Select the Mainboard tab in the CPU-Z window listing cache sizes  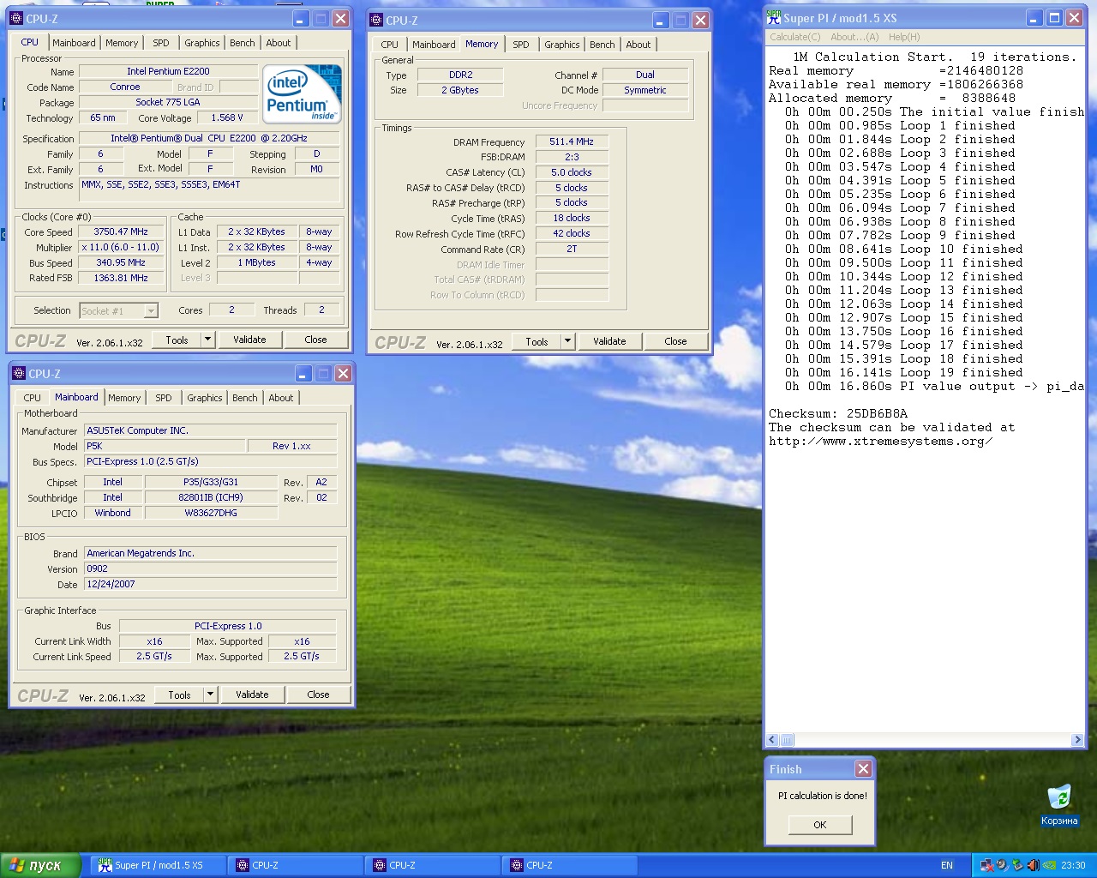(x=74, y=43)
